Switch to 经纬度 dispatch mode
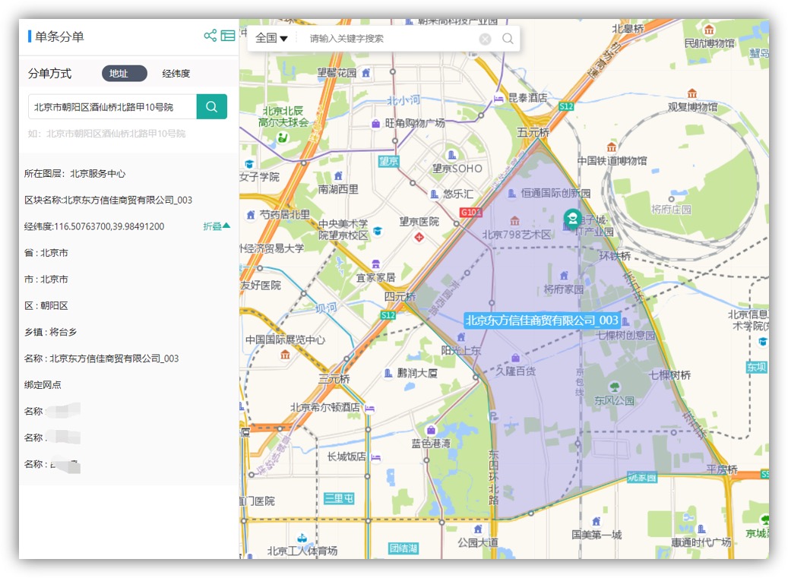This screenshot has height=578, width=788. point(176,74)
